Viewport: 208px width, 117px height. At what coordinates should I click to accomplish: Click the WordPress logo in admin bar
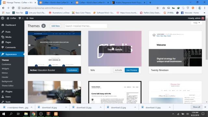pos(3,18)
